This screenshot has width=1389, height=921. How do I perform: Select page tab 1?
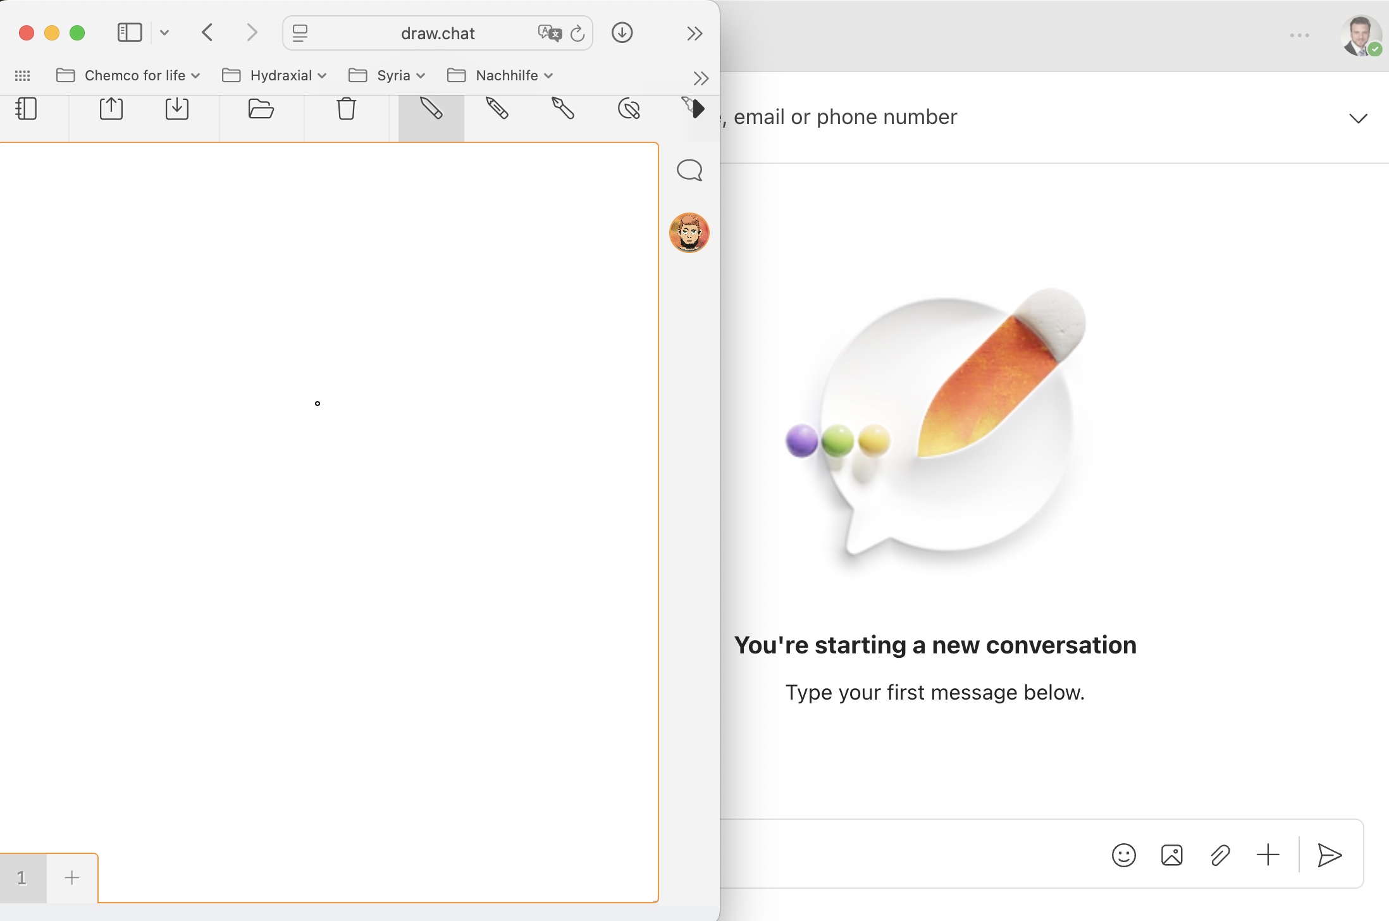pyautogui.click(x=23, y=878)
